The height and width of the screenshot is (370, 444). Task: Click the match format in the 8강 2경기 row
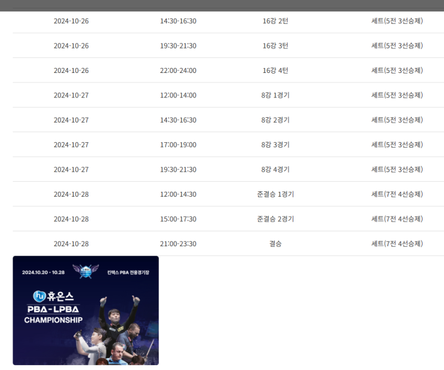click(397, 120)
